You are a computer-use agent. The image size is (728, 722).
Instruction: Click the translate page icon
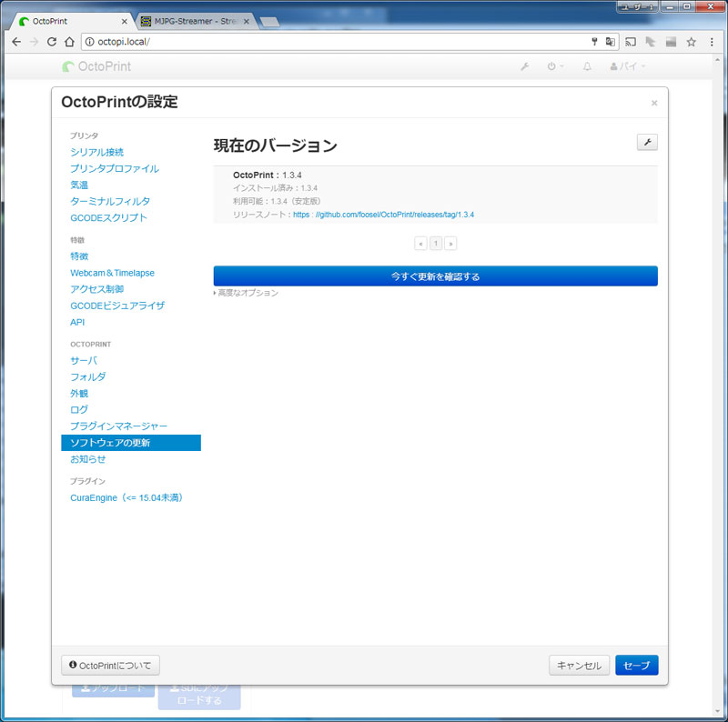[x=610, y=42]
